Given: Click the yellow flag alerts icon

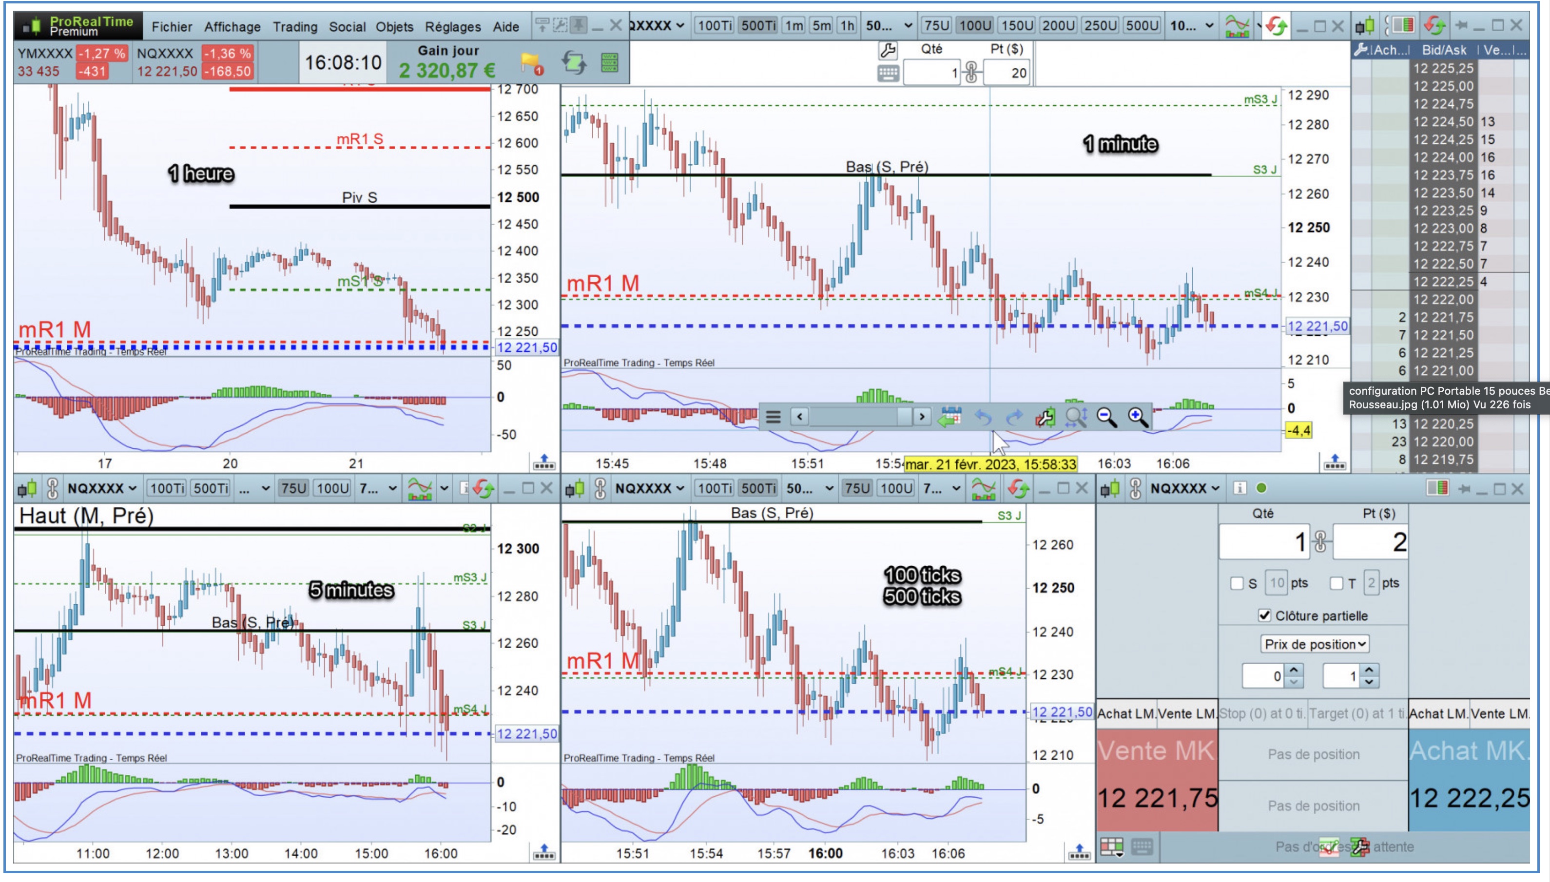Looking at the screenshot, I should (531, 62).
